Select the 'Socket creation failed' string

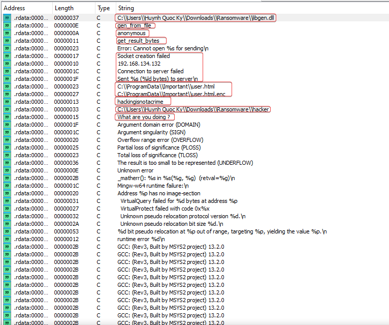[144, 56]
